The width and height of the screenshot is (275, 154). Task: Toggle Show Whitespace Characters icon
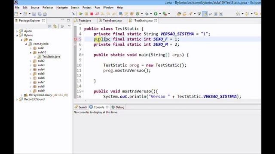tap(221, 14)
